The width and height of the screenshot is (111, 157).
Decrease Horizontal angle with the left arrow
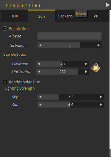[x=39, y=72]
